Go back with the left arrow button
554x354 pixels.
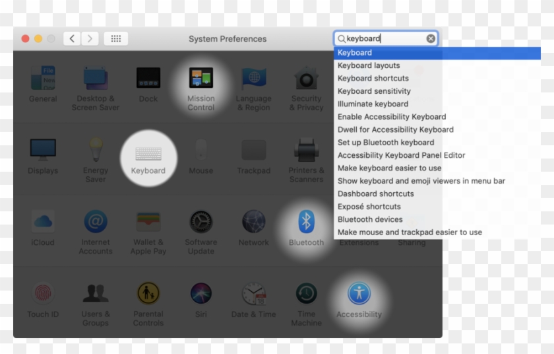coord(72,38)
